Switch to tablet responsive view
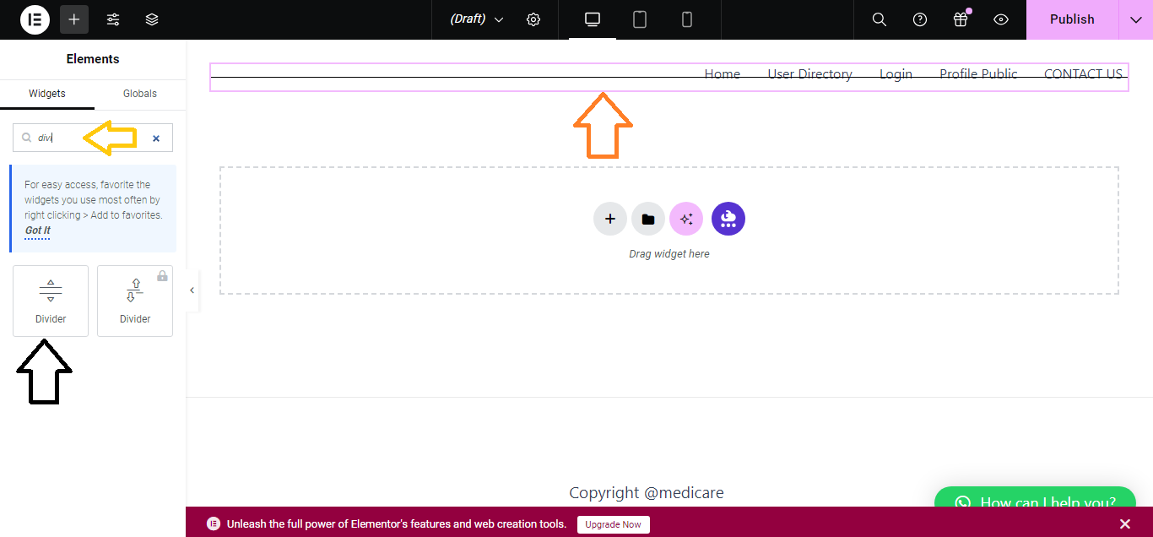 pyautogui.click(x=640, y=19)
